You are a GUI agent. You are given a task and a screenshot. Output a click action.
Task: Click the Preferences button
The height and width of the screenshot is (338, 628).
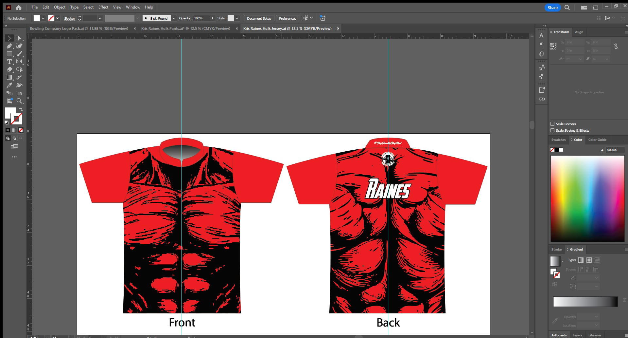click(x=288, y=18)
